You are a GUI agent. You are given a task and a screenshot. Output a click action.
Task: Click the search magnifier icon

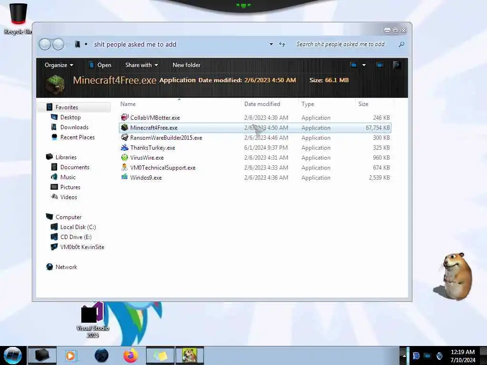point(401,44)
